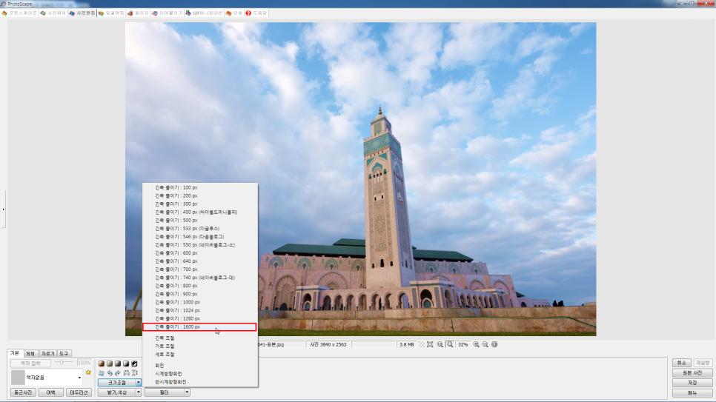Click the rotate 90° counterclockwise arrow icon
The image size is (716, 402).
109,373
